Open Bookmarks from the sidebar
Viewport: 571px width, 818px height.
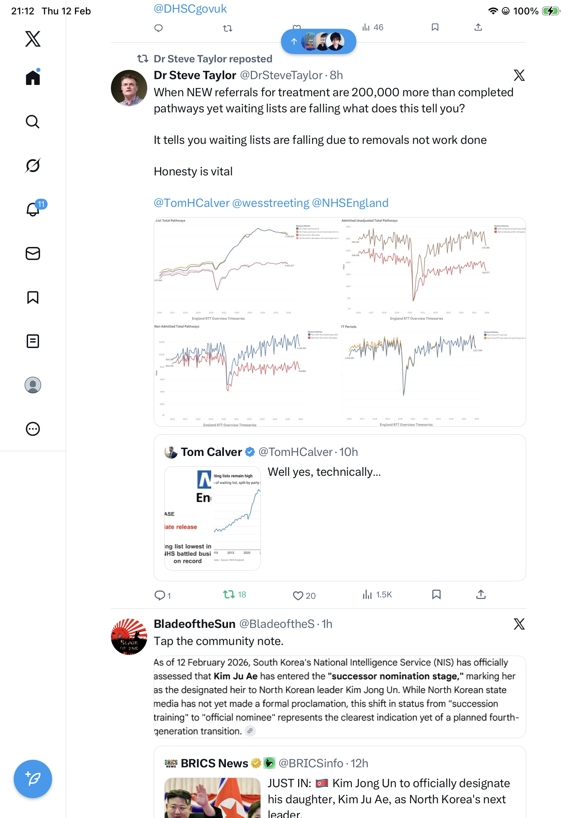pos(33,297)
